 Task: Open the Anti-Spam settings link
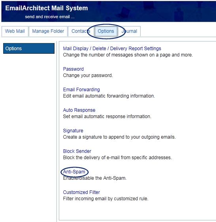pyautogui.click(x=74, y=171)
